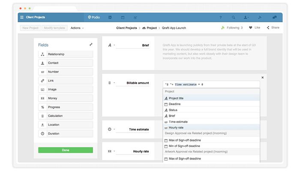Click the Podio logo in header
This screenshot has width=300, height=171.
click(94, 17)
